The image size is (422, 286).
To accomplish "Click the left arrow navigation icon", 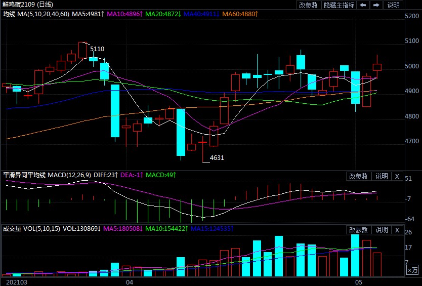I will click(x=363, y=5).
